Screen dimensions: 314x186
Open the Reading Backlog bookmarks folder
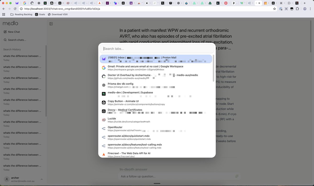coord(21,14)
